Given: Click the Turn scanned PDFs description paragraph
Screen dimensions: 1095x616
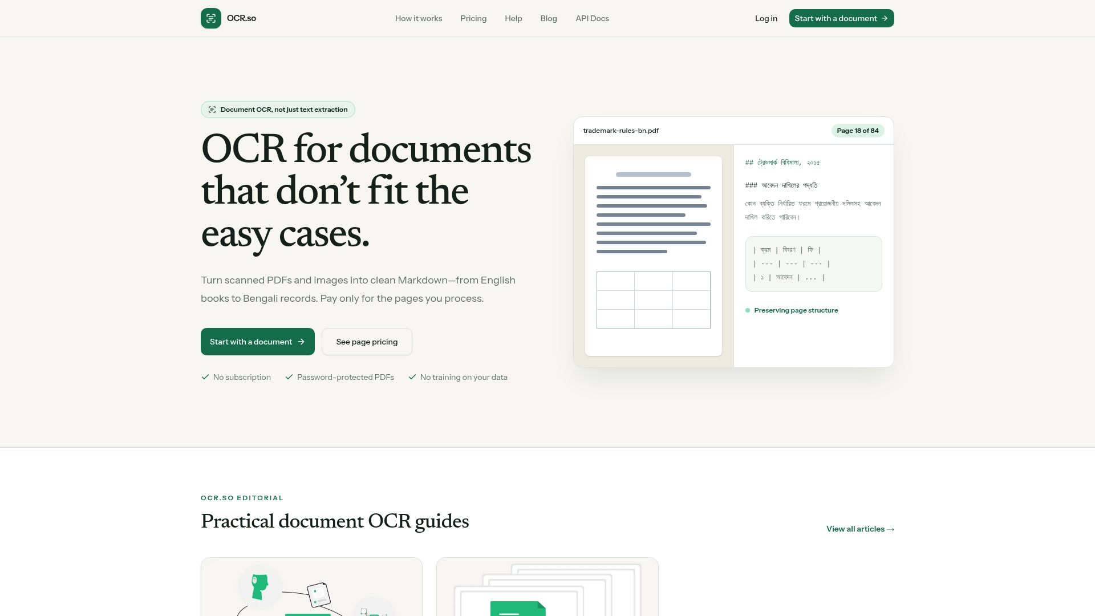Looking at the screenshot, I should [x=358, y=289].
